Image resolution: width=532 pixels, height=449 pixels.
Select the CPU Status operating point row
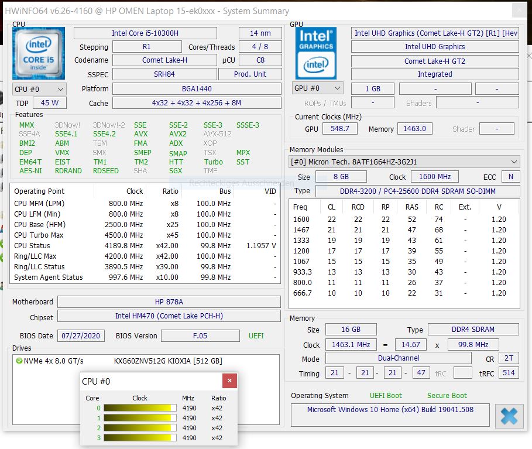tap(145, 245)
